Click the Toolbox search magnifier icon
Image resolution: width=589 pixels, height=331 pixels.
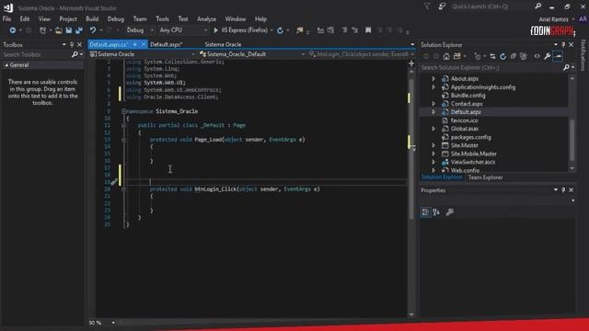coord(75,55)
